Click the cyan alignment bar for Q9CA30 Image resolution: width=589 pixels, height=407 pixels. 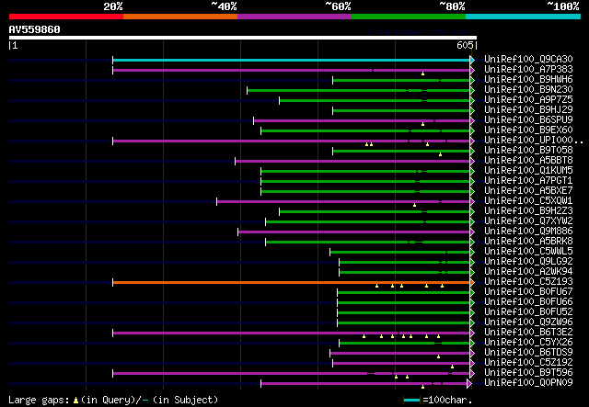(x=291, y=60)
